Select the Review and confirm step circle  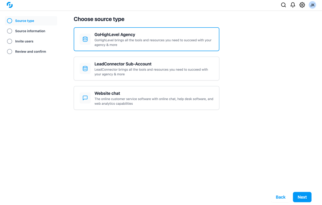[9, 52]
